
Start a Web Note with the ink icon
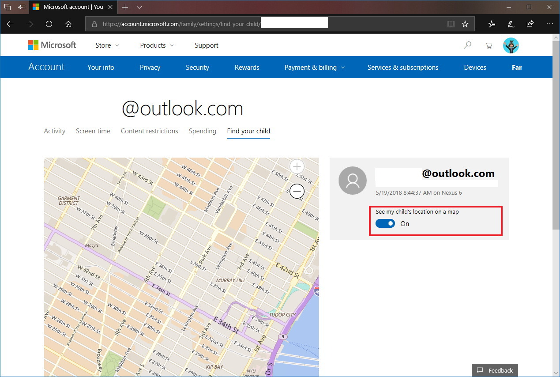pyautogui.click(x=511, y=24)
